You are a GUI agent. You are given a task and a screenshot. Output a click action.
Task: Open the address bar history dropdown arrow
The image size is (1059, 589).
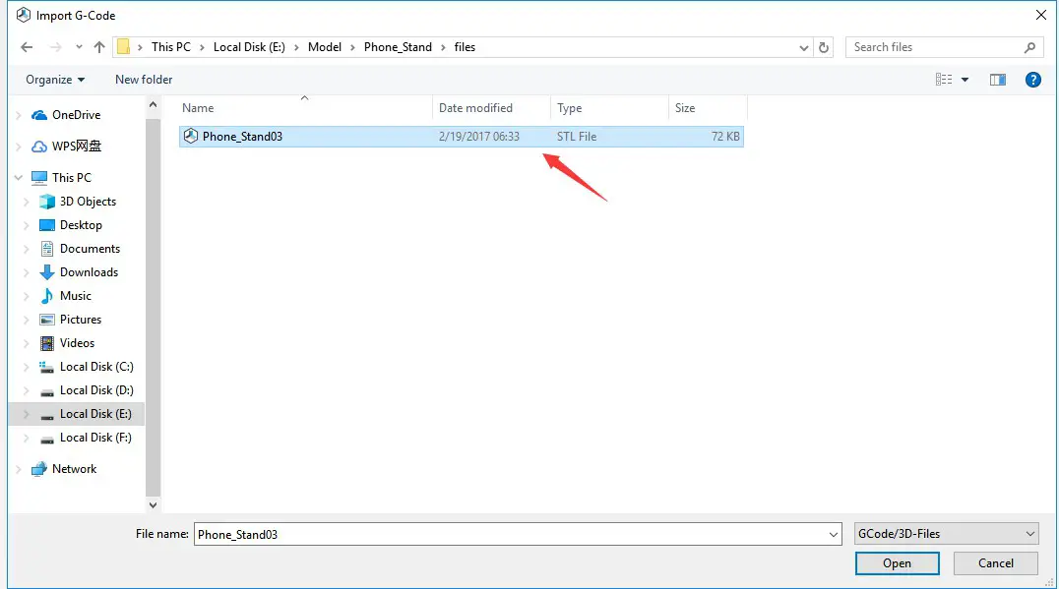(804, 46)
